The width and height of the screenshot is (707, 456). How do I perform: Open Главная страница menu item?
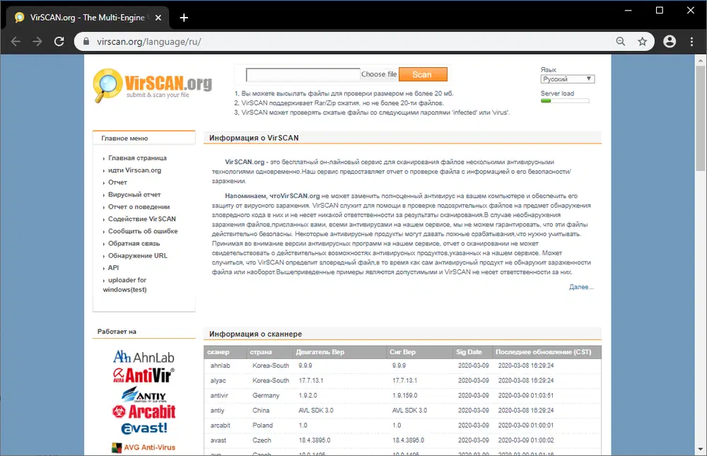pos(138,158)
